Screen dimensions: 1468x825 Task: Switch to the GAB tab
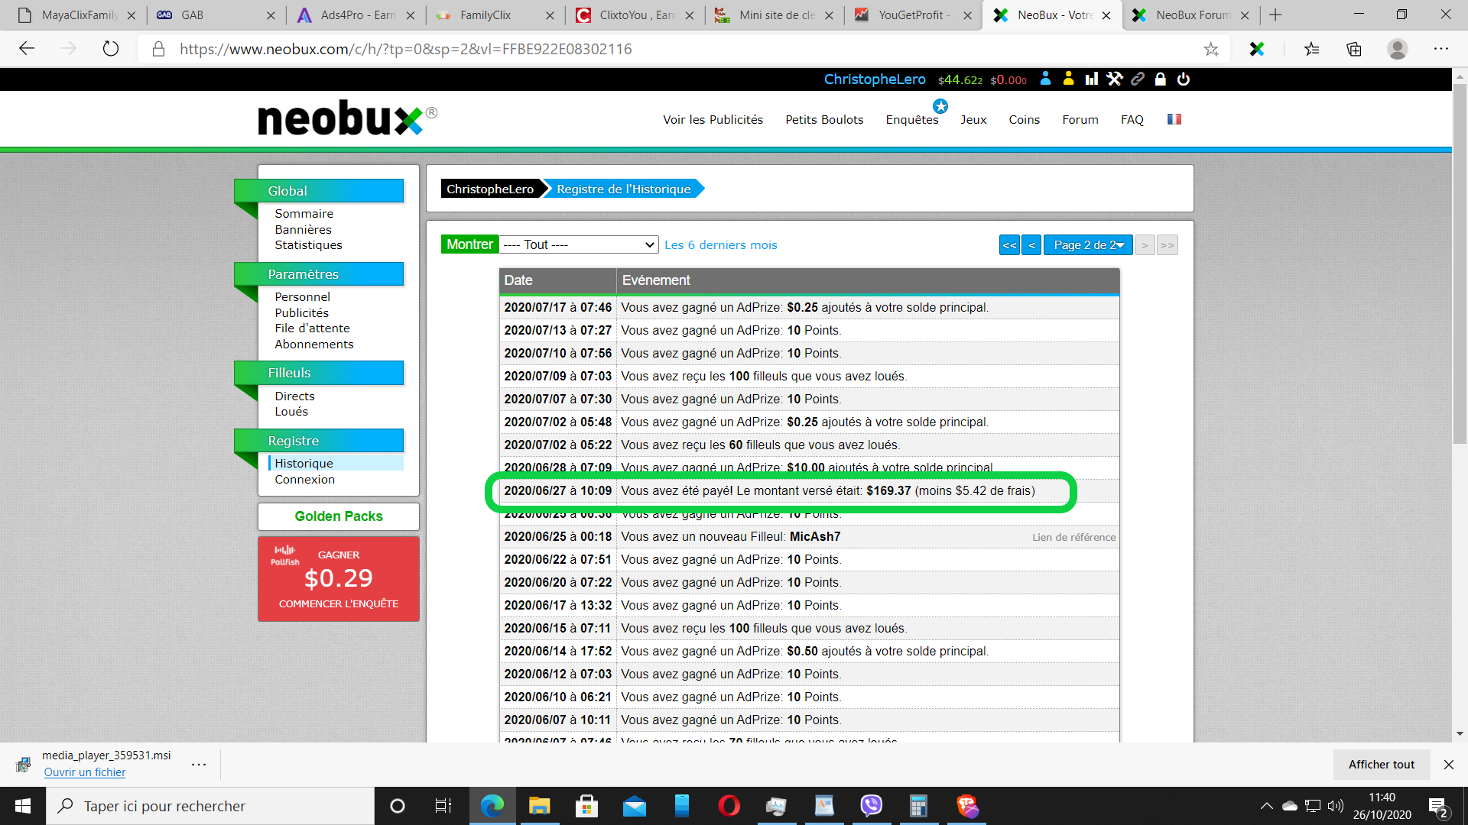pyautogui.click(x=215, y=15)
